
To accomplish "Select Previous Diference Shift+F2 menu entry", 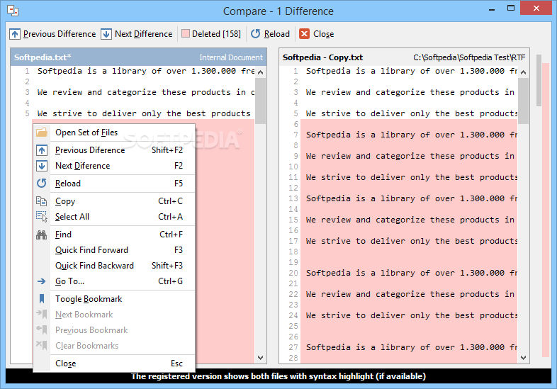I will pyautogui.click(x=114, y=150).
